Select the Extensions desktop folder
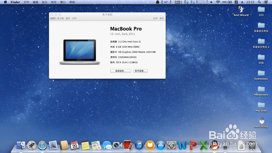Screen dimensions: 272x153 pos(261,75)
